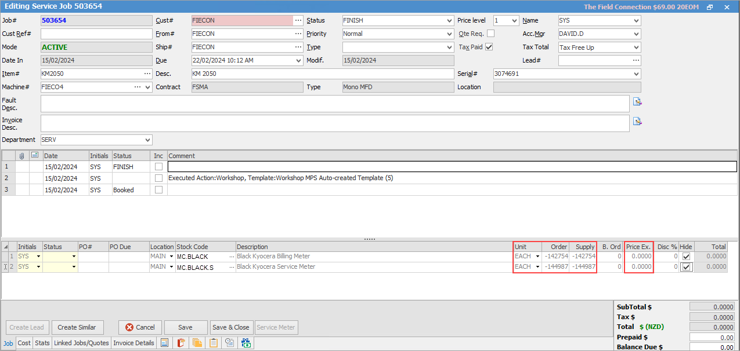Click the paperclip attachment column header

[x=22, y=155]
